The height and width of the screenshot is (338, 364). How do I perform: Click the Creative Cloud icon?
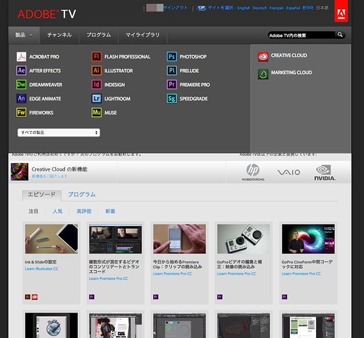pyautogui.click(x=263, y=57)
